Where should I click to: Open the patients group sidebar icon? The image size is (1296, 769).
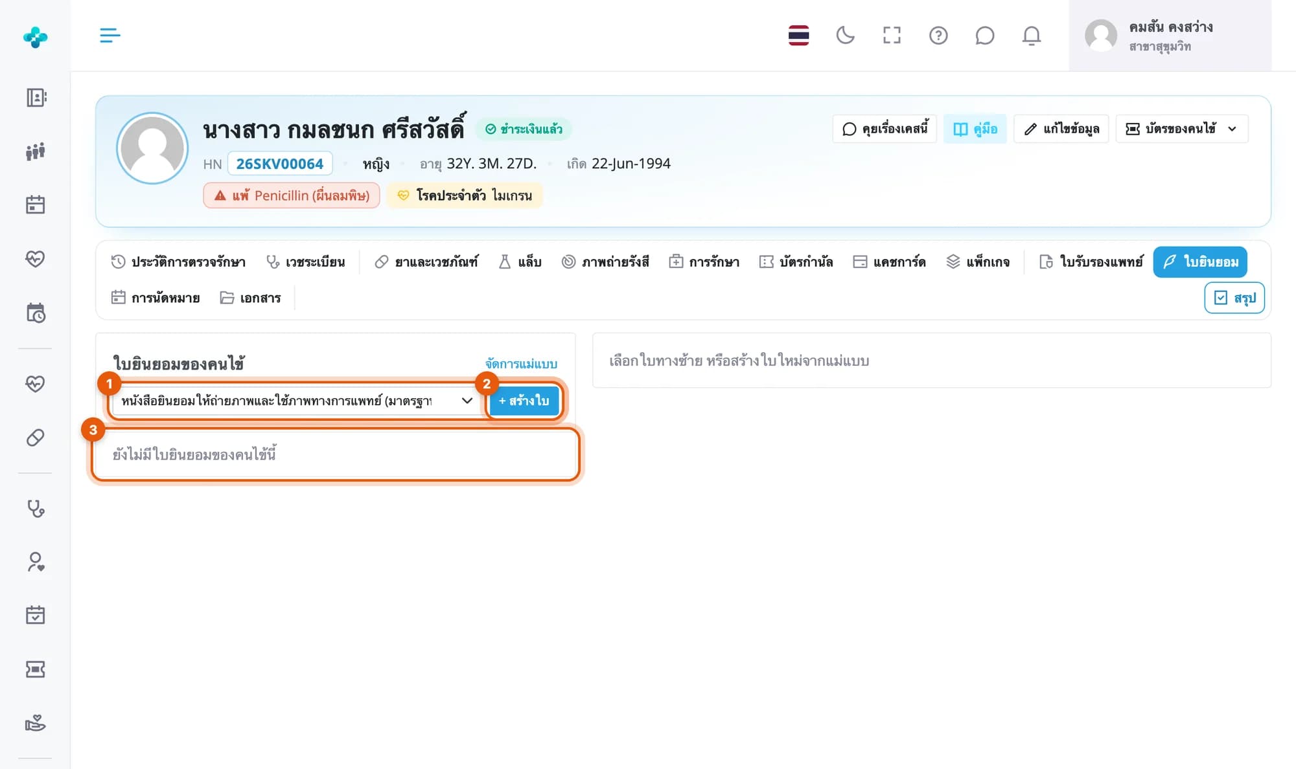coord(35,151)
